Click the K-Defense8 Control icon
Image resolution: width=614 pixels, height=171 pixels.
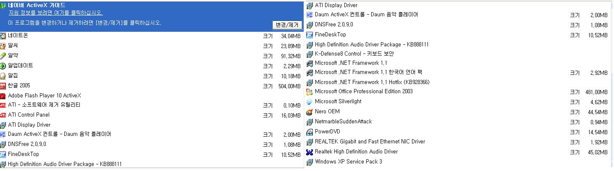[x=310, y=54]
